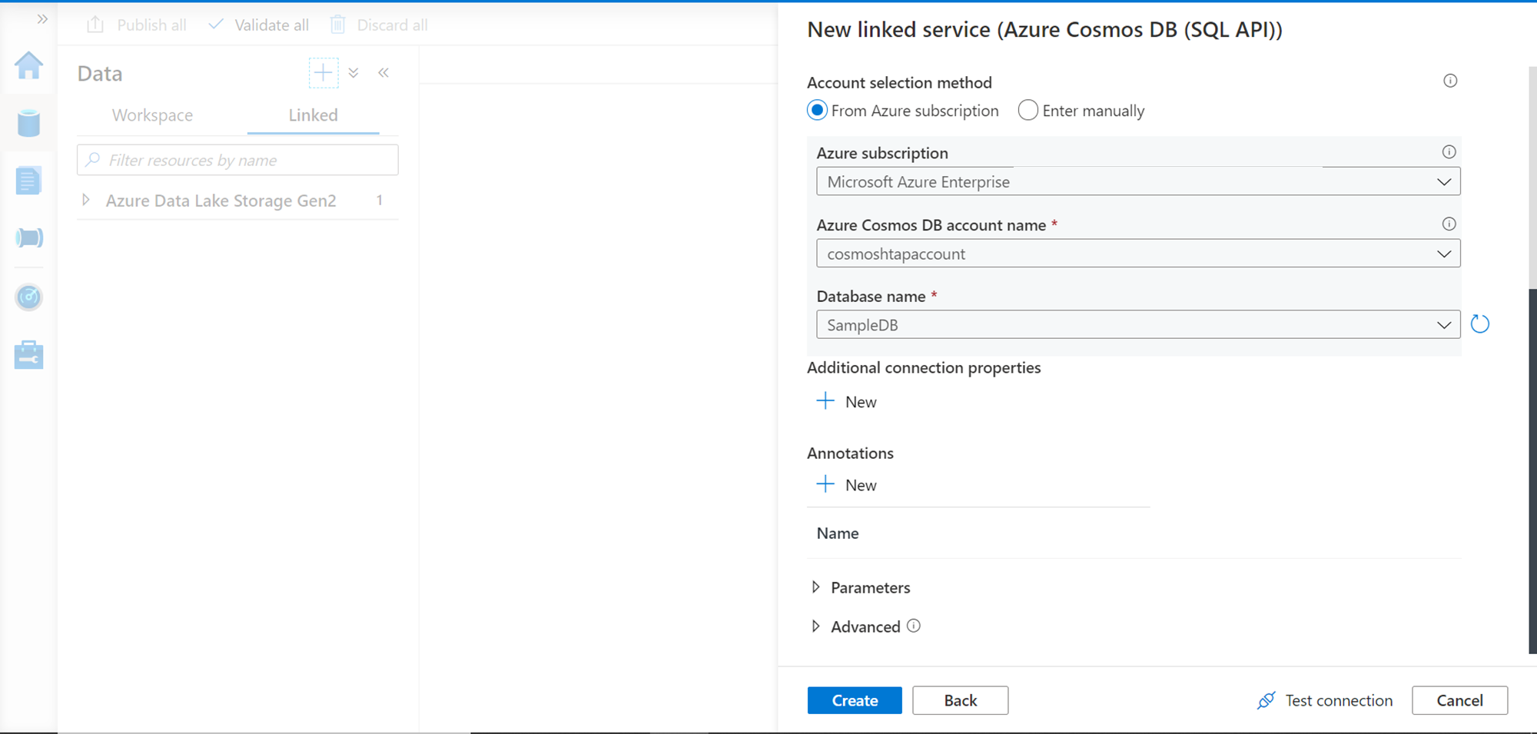The height and width of the screenshot is (734, 1537).
Task: Open the Monitor hub gauge icon
Action: coord(28,297)
